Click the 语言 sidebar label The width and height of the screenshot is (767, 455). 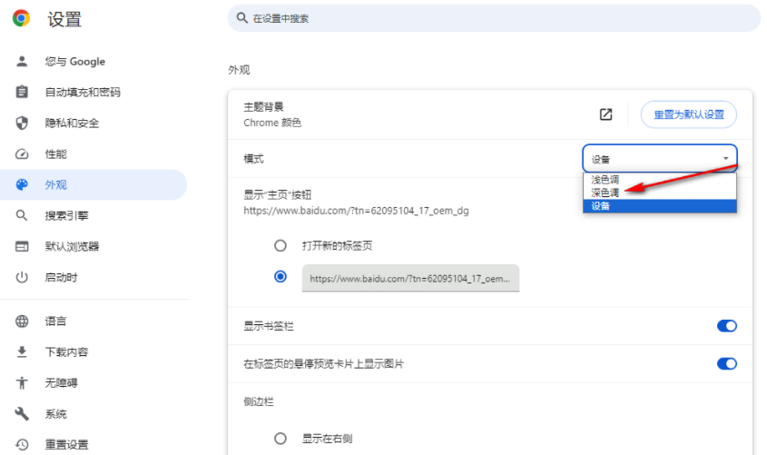[55, 321]
